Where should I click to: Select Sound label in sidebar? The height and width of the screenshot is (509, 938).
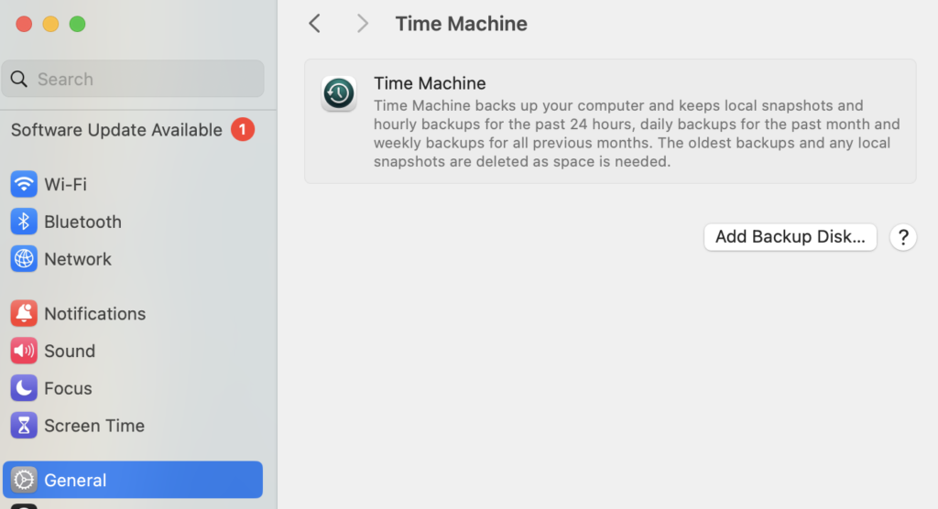click(x=70, y=352)
